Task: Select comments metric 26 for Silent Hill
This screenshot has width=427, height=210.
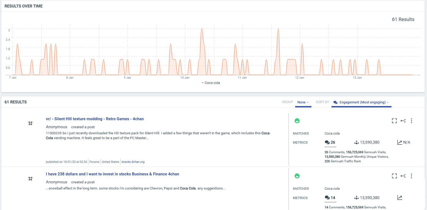Action: point(330,143)
